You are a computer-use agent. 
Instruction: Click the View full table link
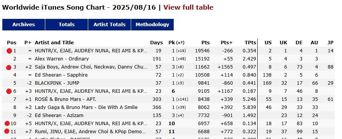coord(188,7)
